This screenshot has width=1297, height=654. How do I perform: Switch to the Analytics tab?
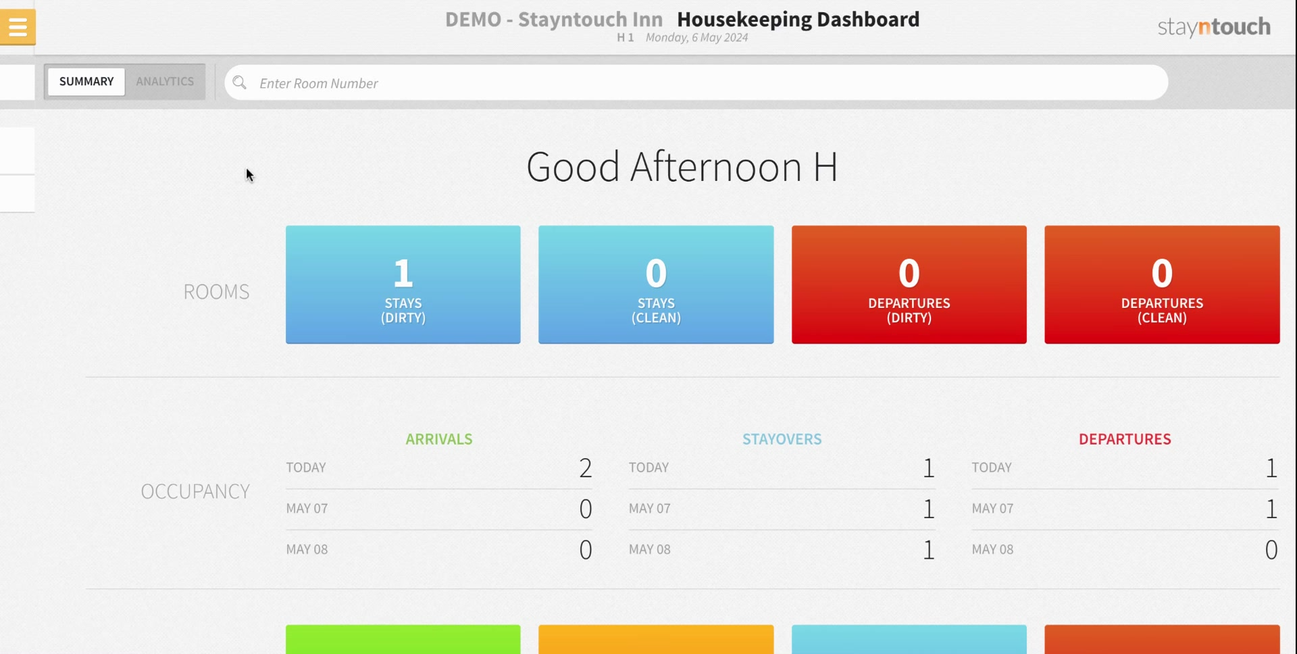165,81
